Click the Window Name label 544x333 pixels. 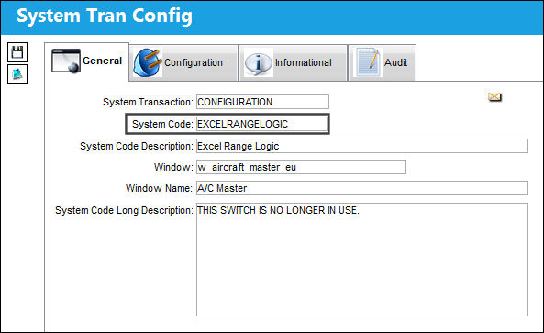point(159,188)
